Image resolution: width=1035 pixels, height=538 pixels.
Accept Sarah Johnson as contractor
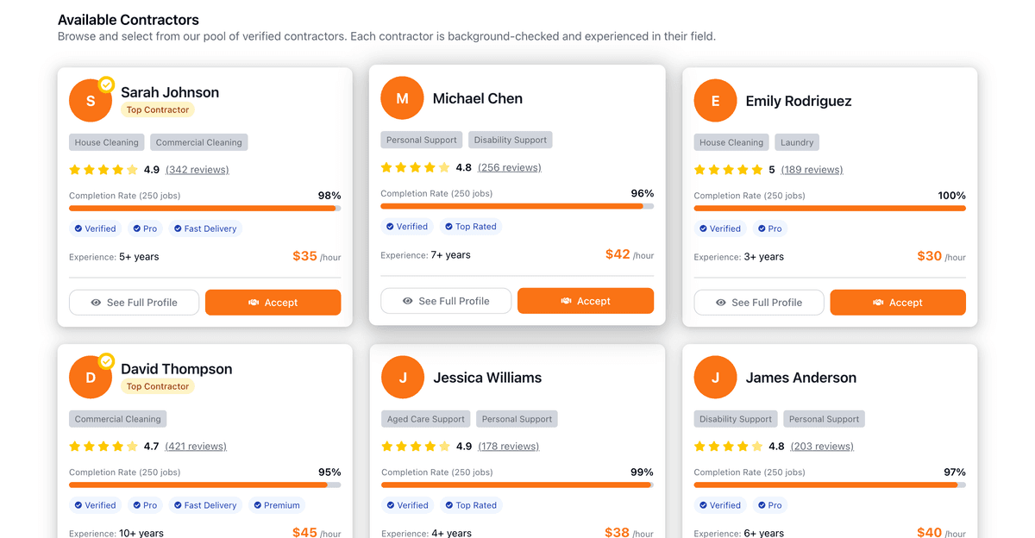click(x=273, y=303)
